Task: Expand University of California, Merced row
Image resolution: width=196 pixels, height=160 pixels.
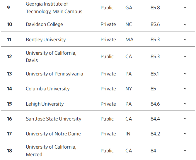Action: pyautogui.click(x=185, y=151)
